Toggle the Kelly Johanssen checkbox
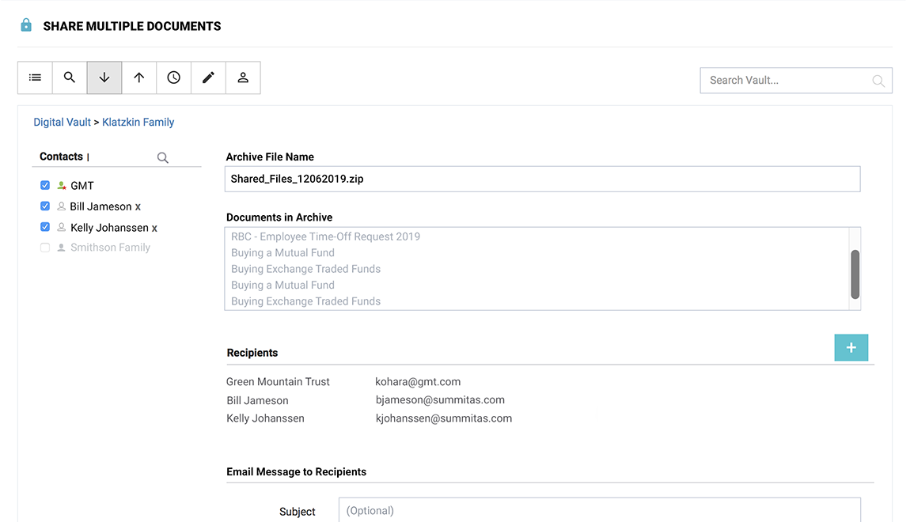910x522 pixels. click(x=45, y=227)
